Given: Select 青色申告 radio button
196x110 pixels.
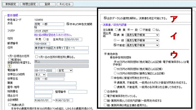Looking at the screenshot, I should 105,54.
